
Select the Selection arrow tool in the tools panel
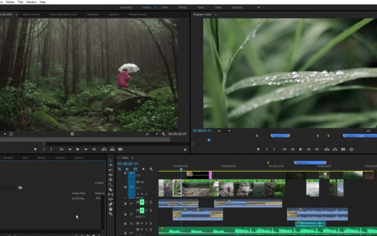110,160
